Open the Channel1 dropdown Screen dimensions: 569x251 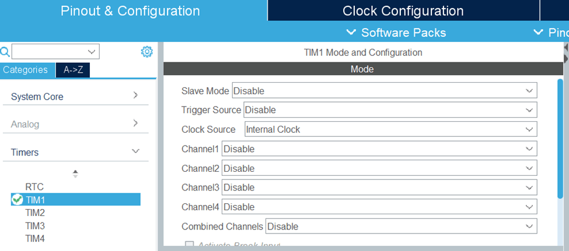pyautogui.click(x=379, y=149)
